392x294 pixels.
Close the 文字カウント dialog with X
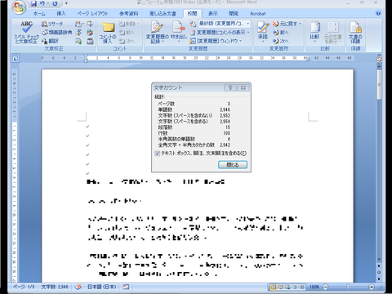tap(243, 87)
